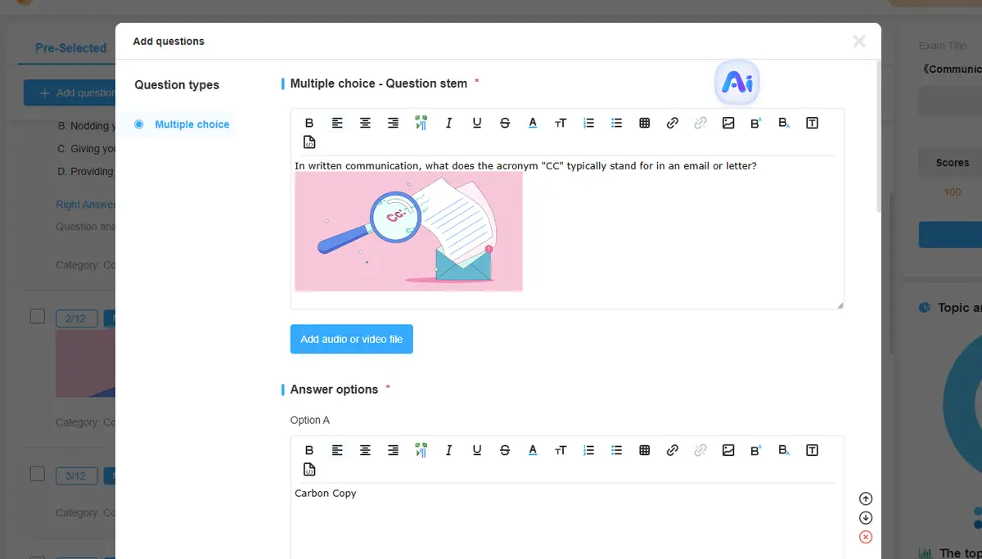Open source code view in Option A
This screenshot has width=982, height=559.
[x=309, y=470]
